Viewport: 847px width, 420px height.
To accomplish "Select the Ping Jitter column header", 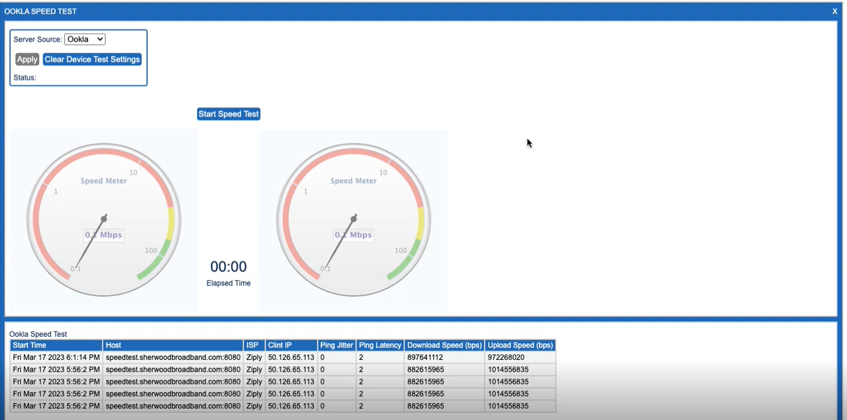I will pos(336,345).
